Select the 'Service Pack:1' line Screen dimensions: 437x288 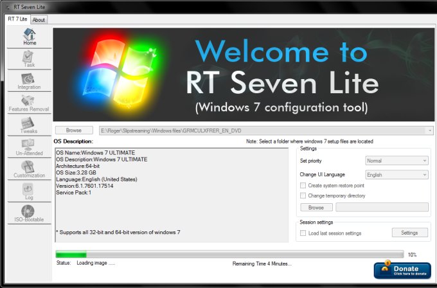point(73,192)
